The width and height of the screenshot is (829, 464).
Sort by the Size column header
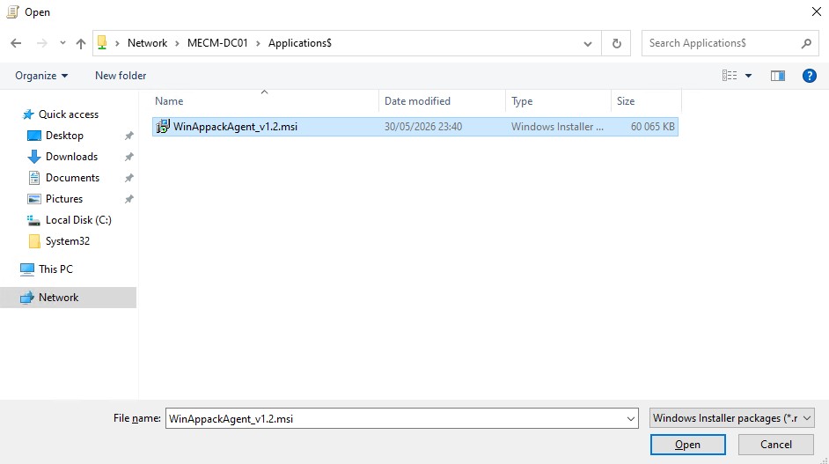point(646,101)
